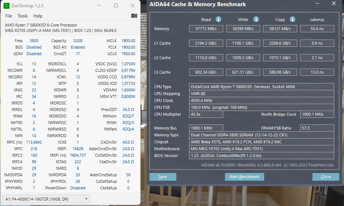Click the CPU Stepping value VMR-B2
Viewport: 344px width, 206px height.
point(262,94)
